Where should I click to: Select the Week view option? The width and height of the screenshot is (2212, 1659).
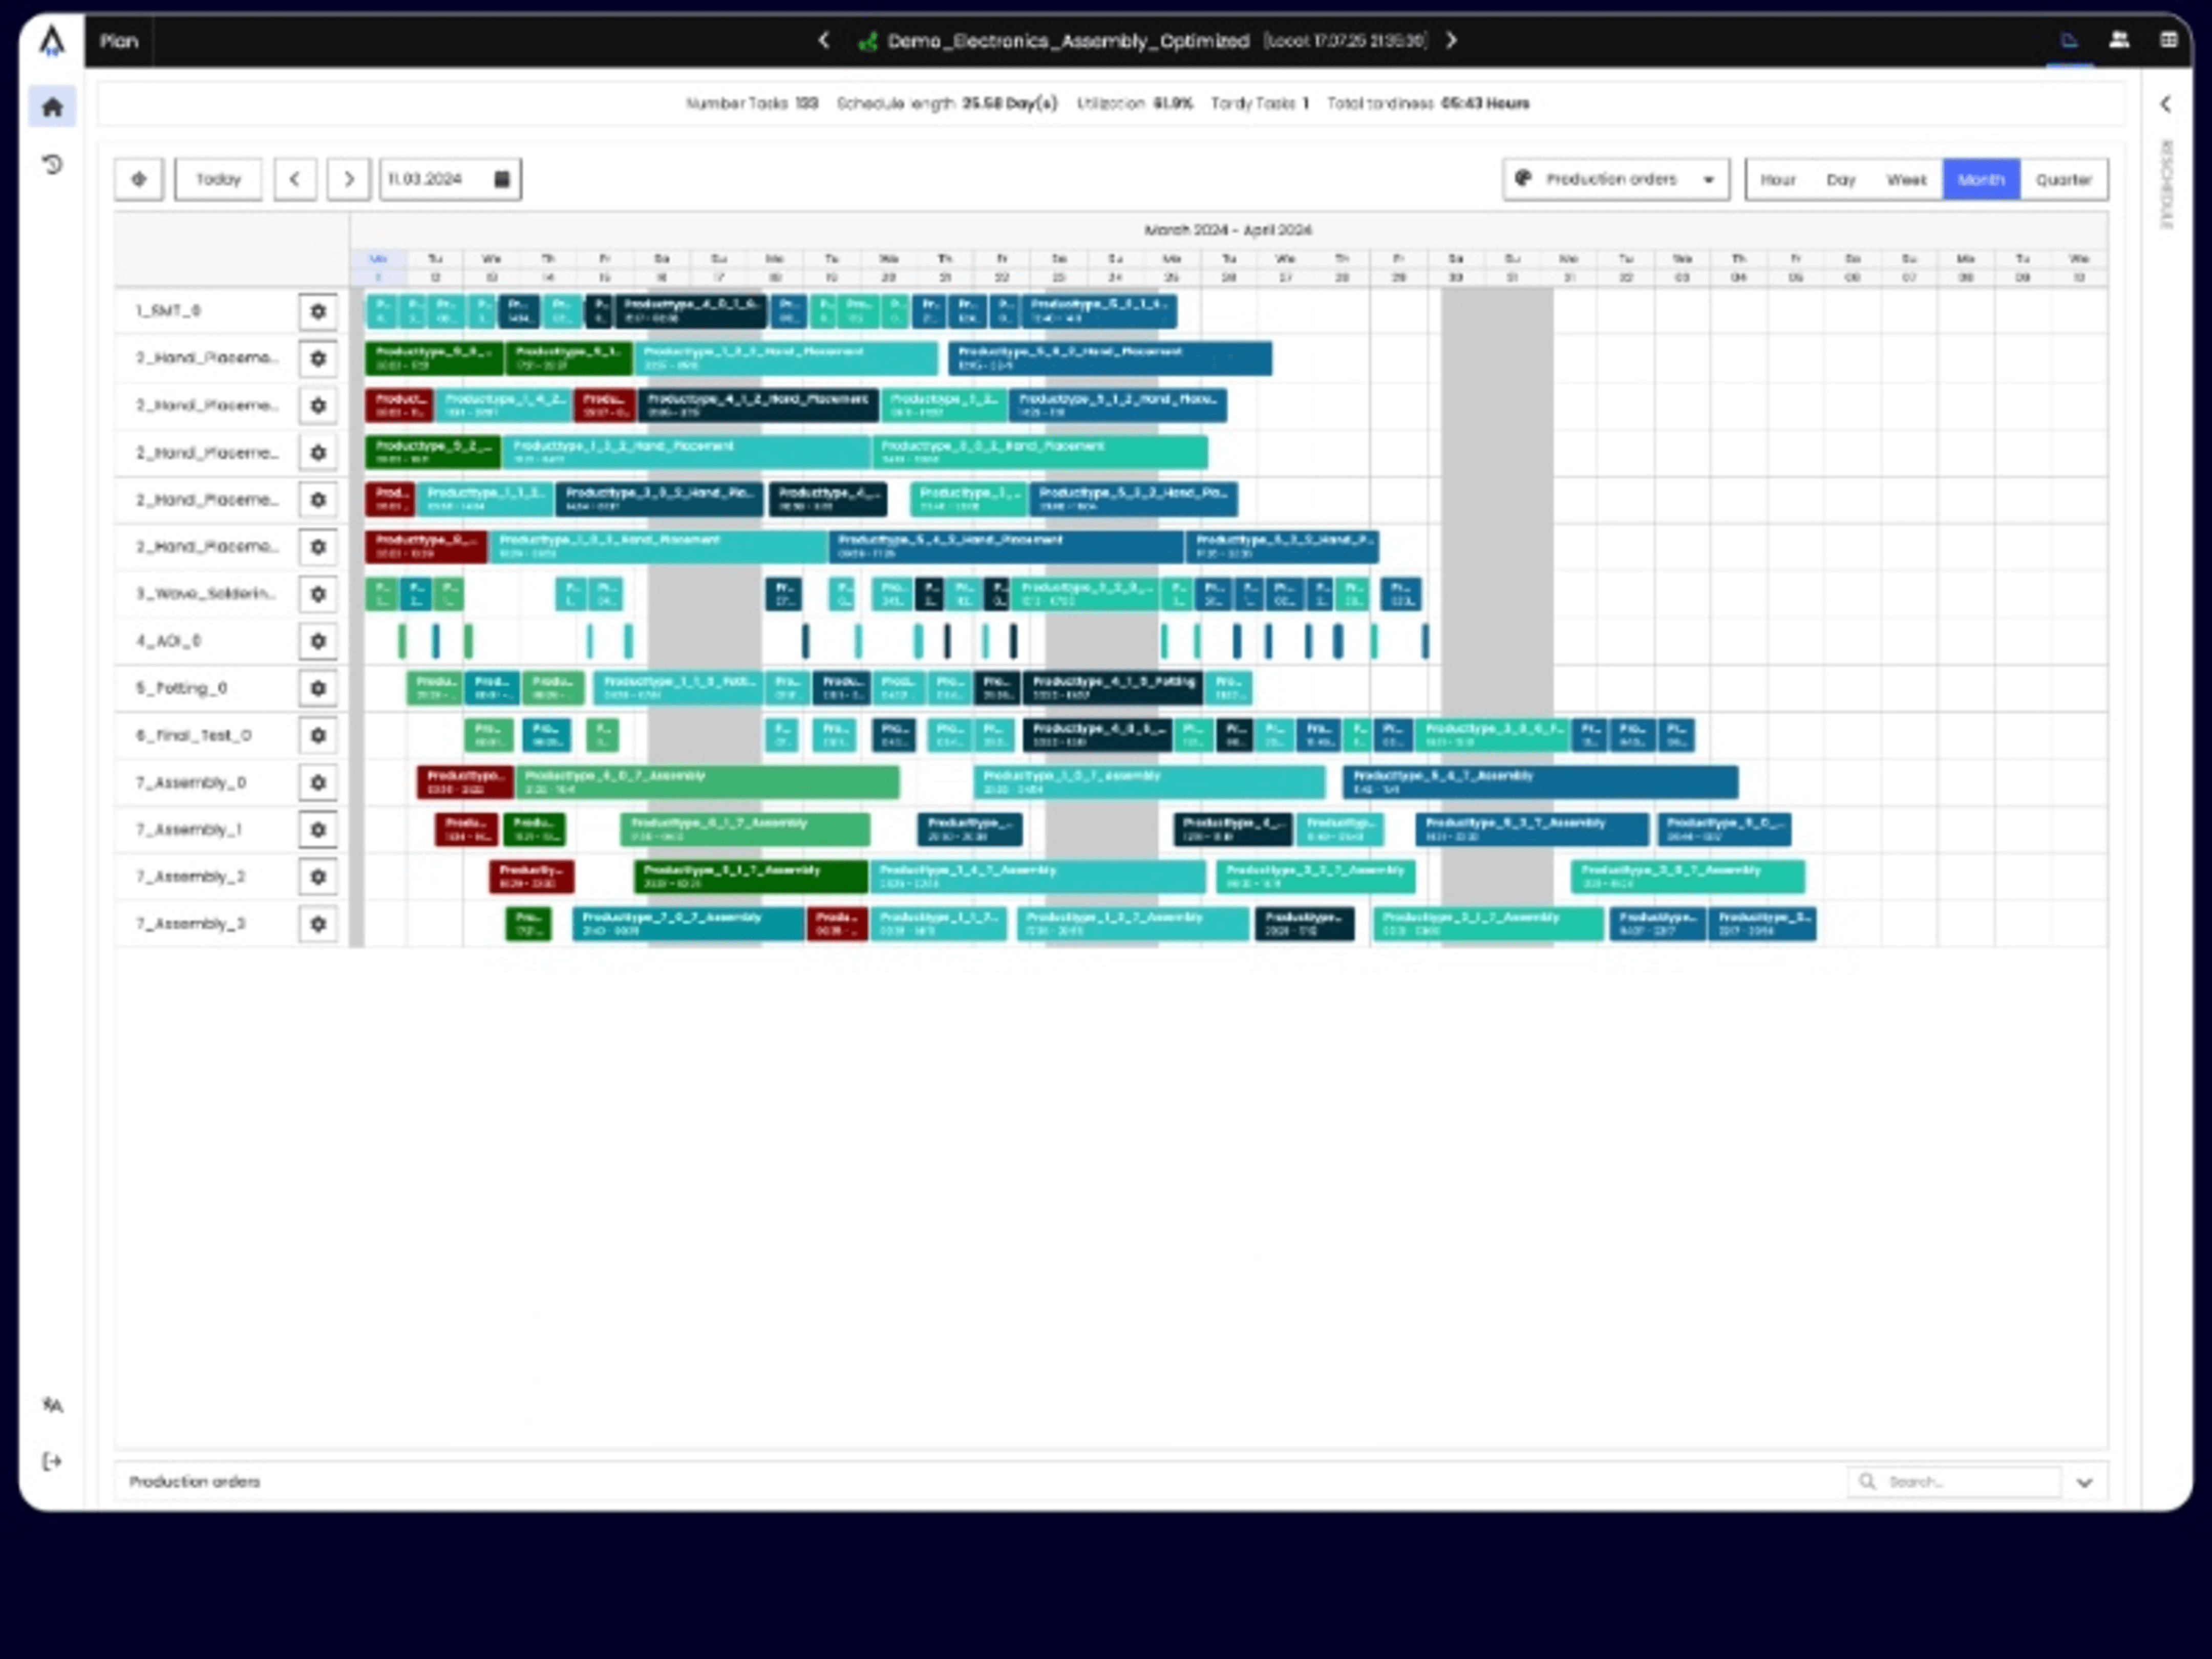[1906, 180]
